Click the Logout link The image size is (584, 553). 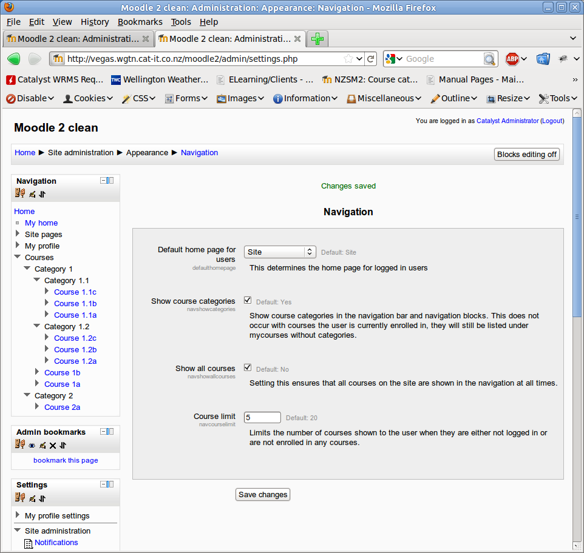point(553,121)
